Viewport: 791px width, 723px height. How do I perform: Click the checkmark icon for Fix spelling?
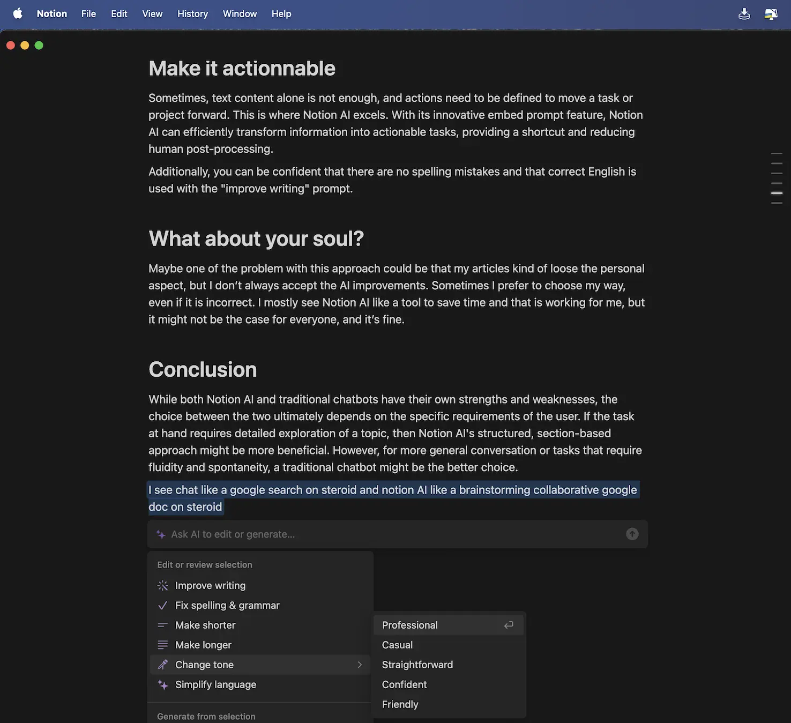pos(163,606)
